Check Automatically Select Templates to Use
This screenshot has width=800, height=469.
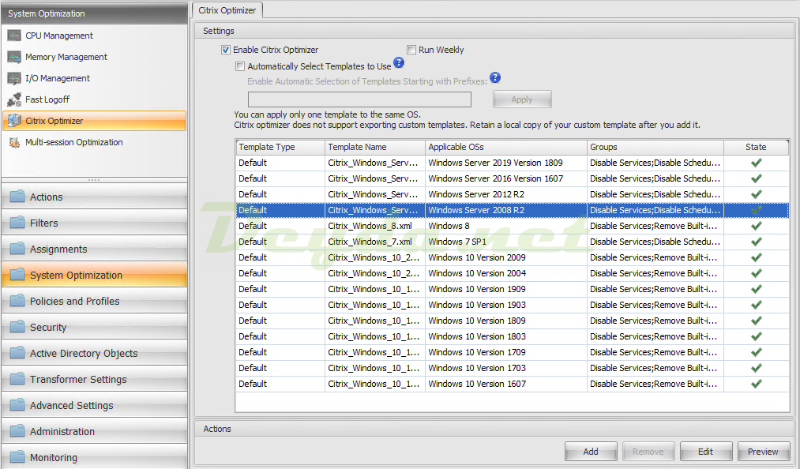pyautogui.click(x=240, y=67)
